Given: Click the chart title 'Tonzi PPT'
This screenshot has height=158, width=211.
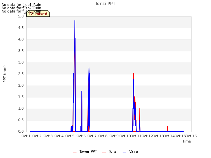Looking at the screenshot, I should pos(105,4).
